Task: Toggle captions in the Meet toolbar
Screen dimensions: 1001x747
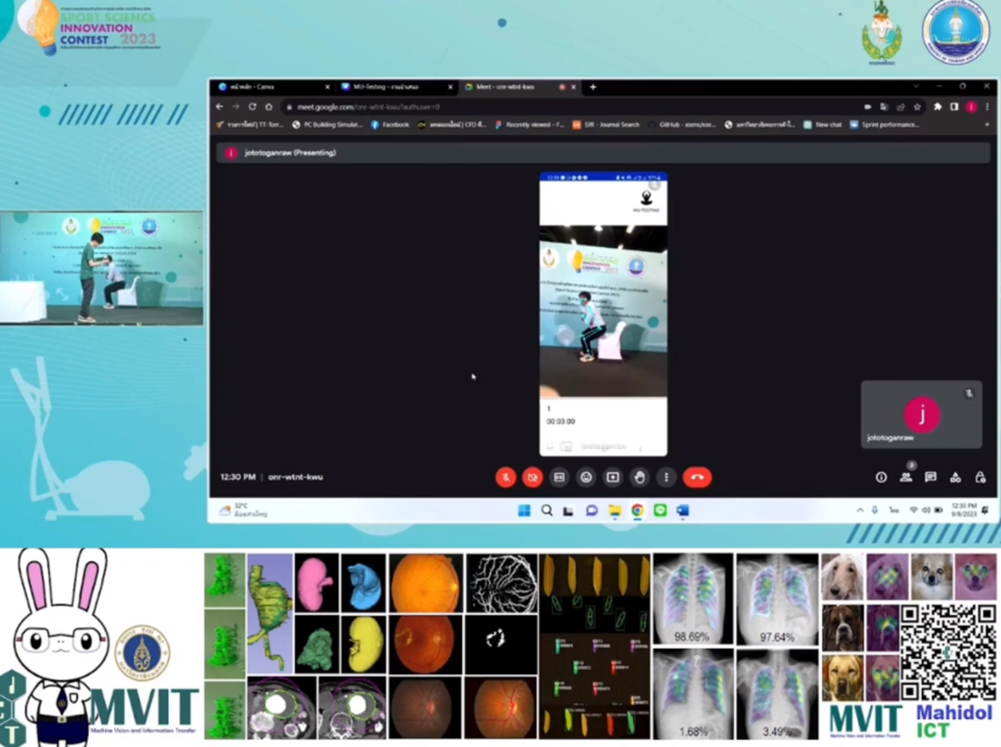Action: tap(559, 478)
